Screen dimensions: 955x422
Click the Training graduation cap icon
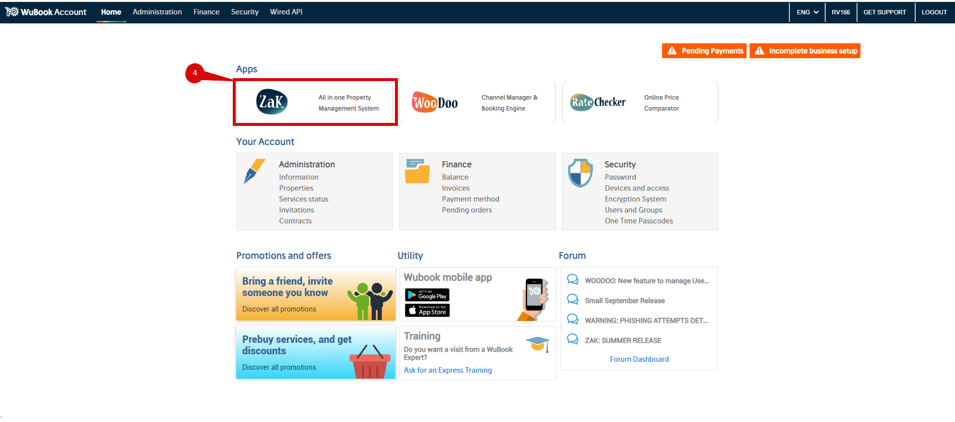tap(538, 343)
